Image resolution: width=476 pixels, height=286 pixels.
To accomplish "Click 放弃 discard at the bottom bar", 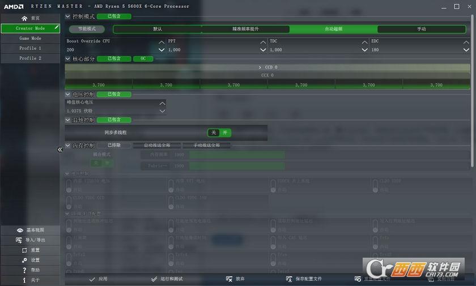I will coord(235,279).
